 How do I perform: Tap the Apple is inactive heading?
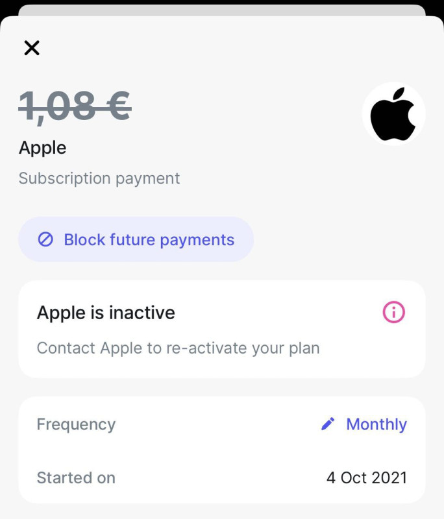click(106, 313)
